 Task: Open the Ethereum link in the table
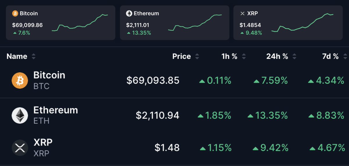click(56, 110)
